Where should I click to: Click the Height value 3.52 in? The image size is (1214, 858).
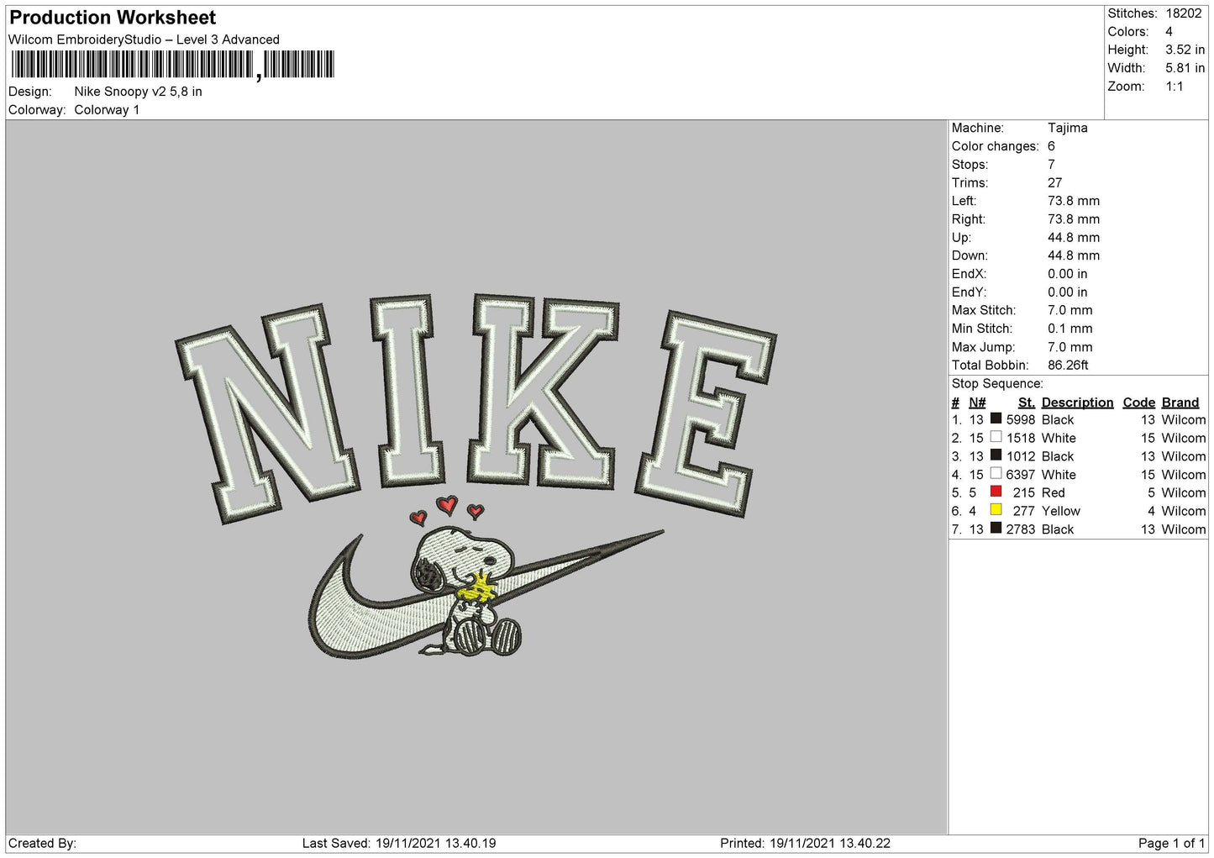click(1185, 50)
